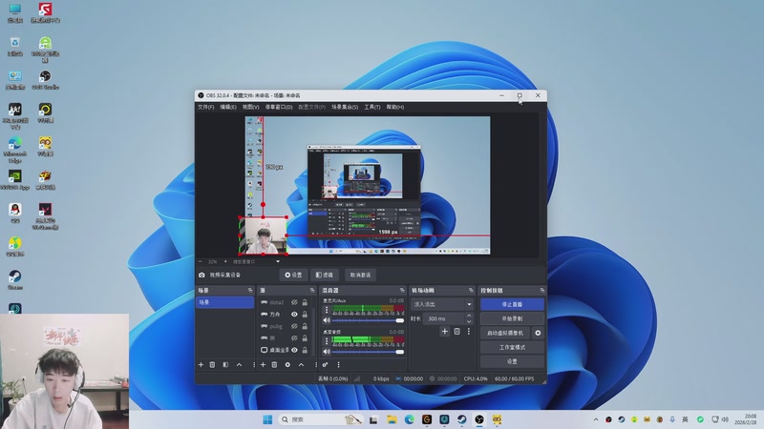Undock the Controls panel

(x=541, y=291)
